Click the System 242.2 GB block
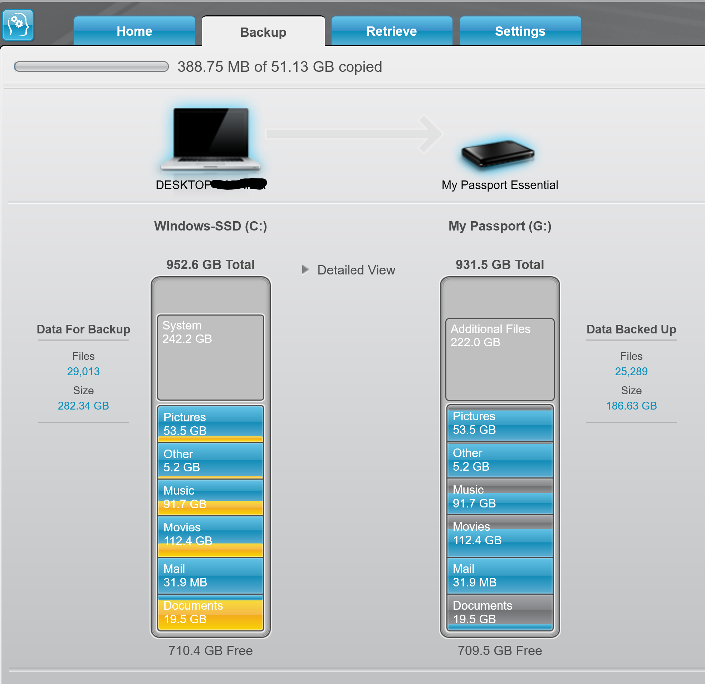Viewport: 705px width, 684px height. pos(210,357)
